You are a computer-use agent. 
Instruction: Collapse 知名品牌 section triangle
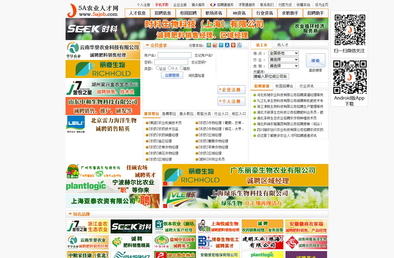tap(70, 214)
